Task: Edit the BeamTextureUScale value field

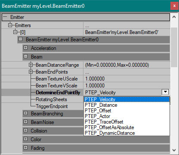Action: pyautogui.click(x=127, y=79)
